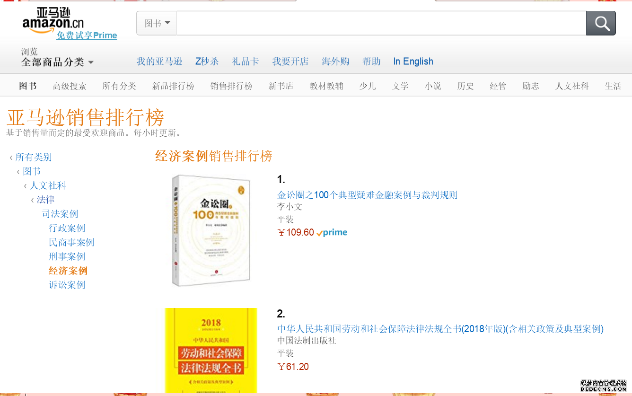Open 文学 category

[400, 86]
